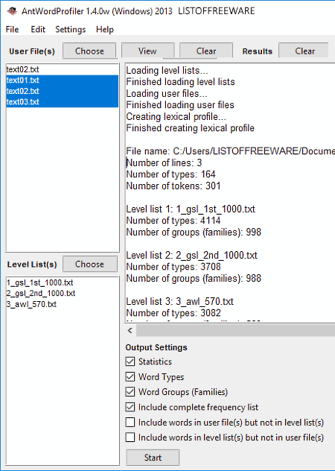335x471 pixels.
Task: Uncheck the Statistics checkbox
Action: point(130,361)
